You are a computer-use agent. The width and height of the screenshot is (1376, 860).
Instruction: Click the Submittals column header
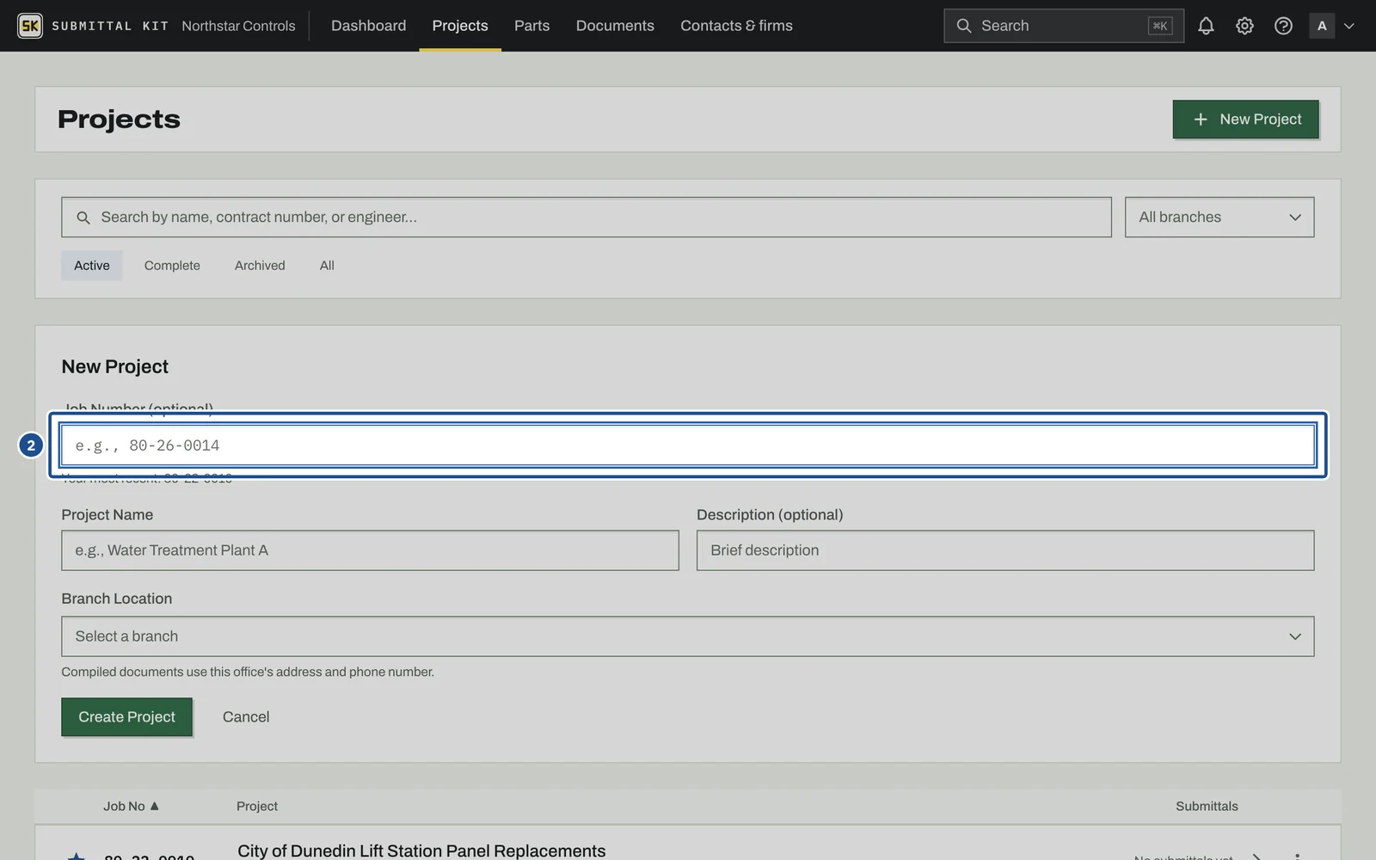click(1207, 806)
